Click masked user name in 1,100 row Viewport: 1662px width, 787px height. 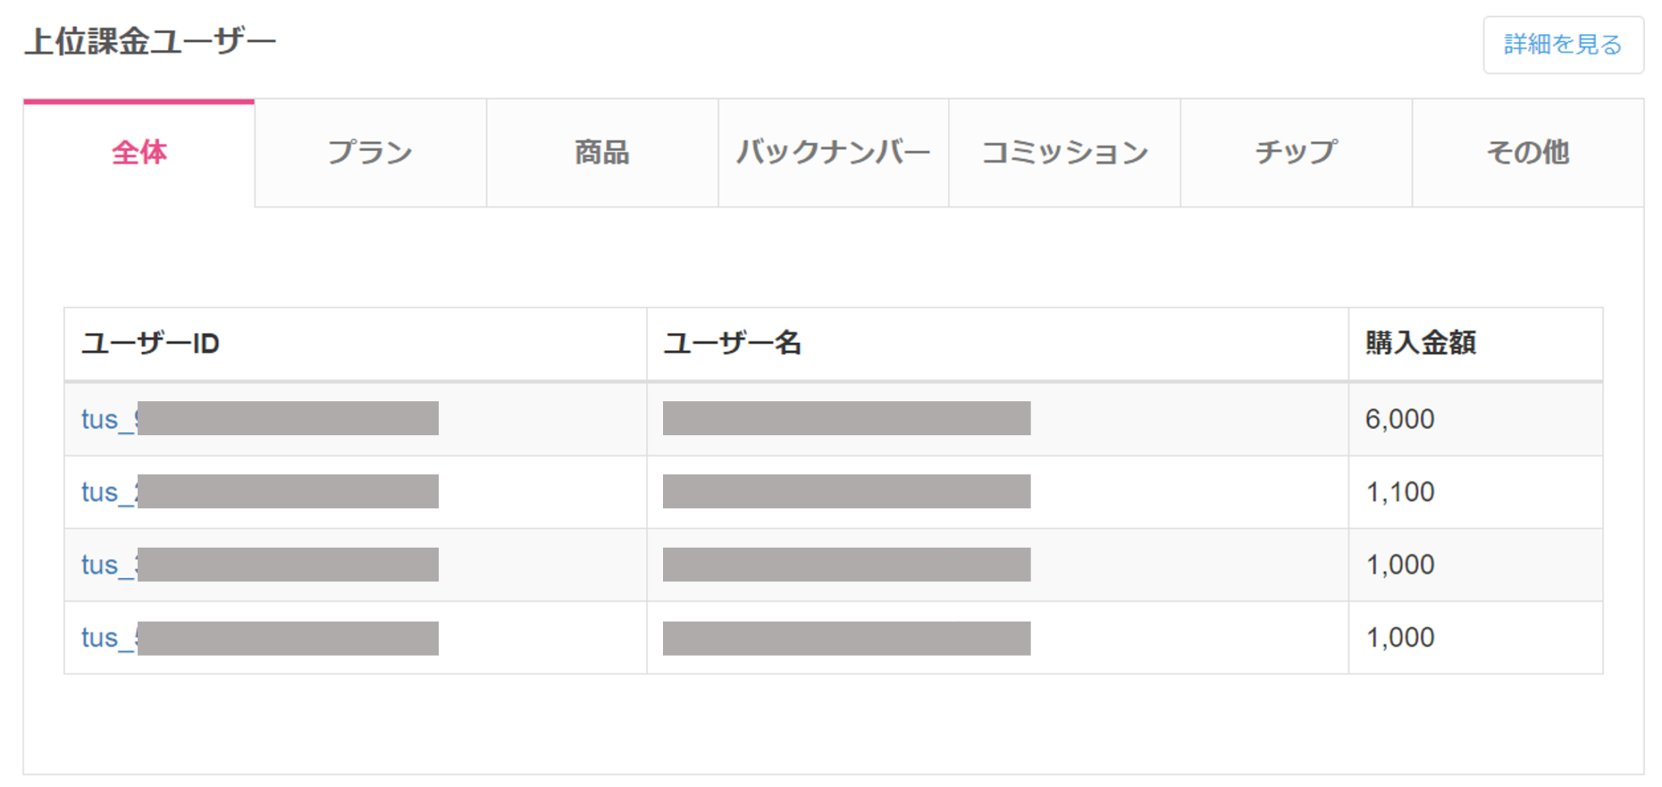tap(846, 492)
